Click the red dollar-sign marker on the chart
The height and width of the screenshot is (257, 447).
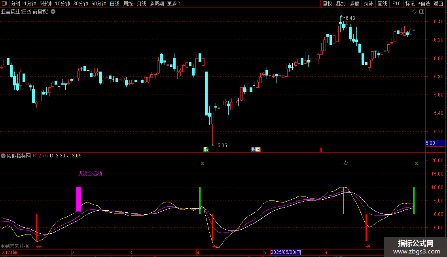tap(321, 150)
